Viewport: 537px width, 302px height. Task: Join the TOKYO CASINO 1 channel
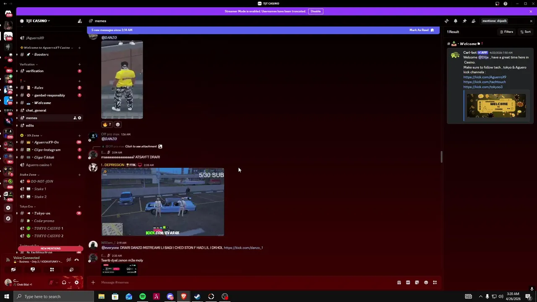[50, 228]
